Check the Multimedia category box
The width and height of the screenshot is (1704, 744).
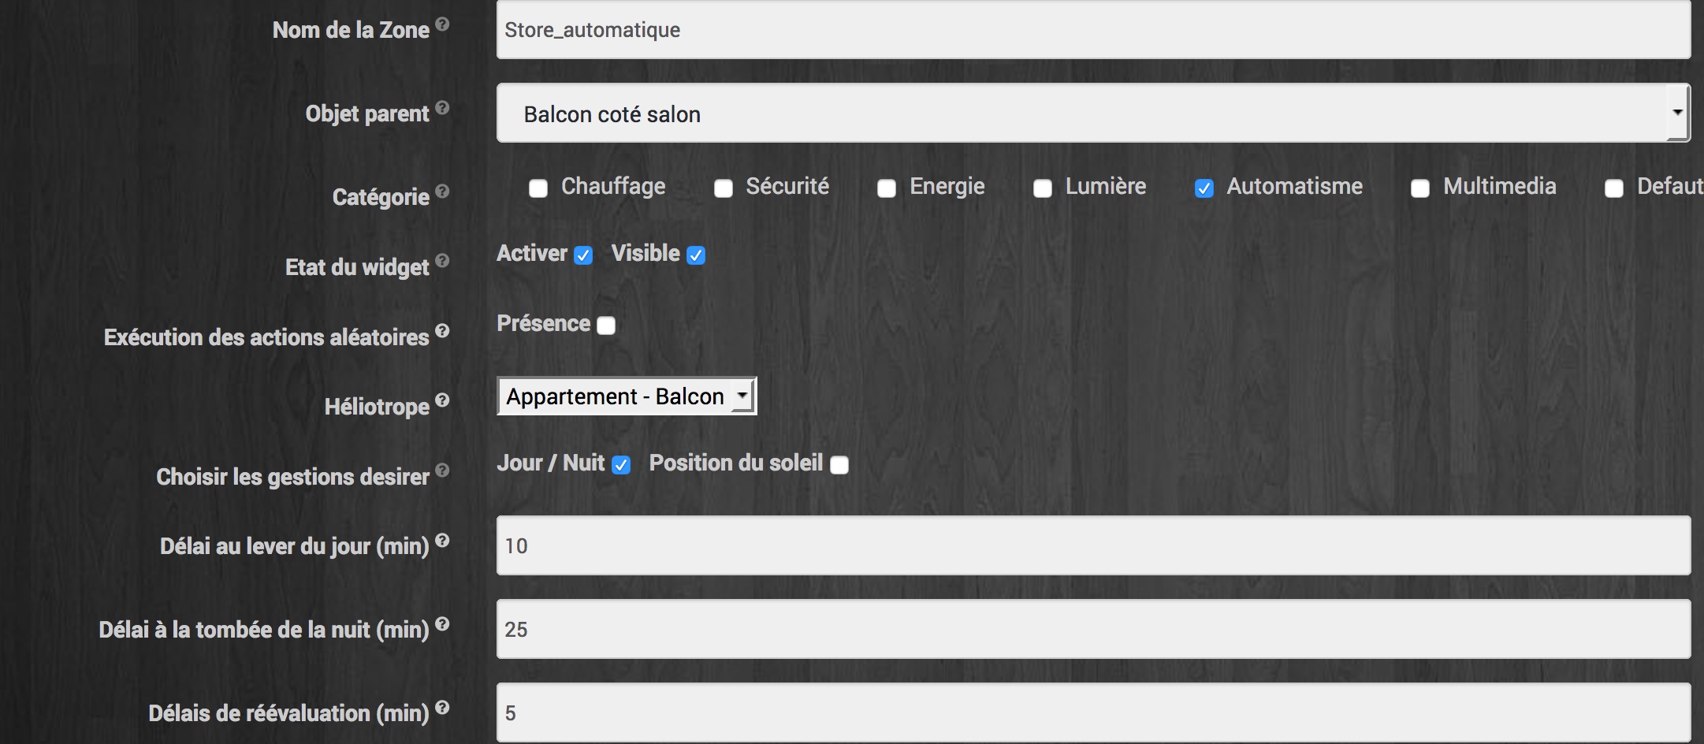[x=1420, y=188]
